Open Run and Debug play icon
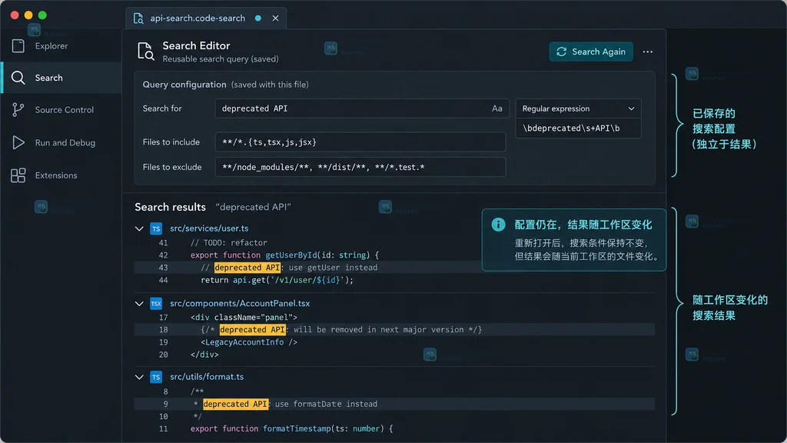787x443 pixels. [x=18, y=142]
